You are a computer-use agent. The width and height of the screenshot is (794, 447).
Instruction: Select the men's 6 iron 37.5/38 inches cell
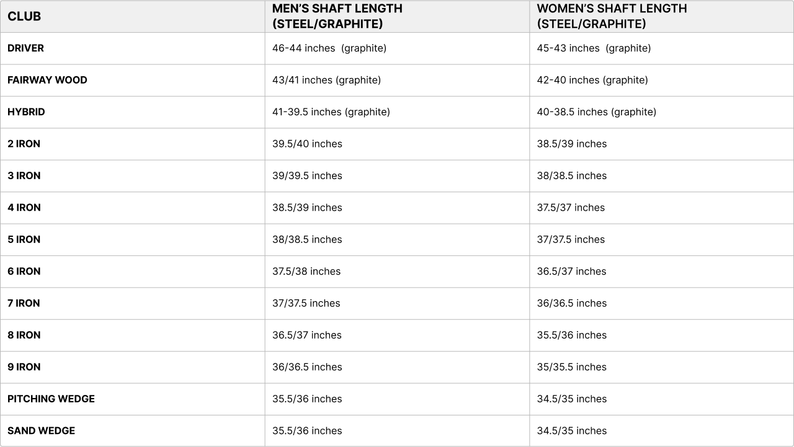[306, 272]
